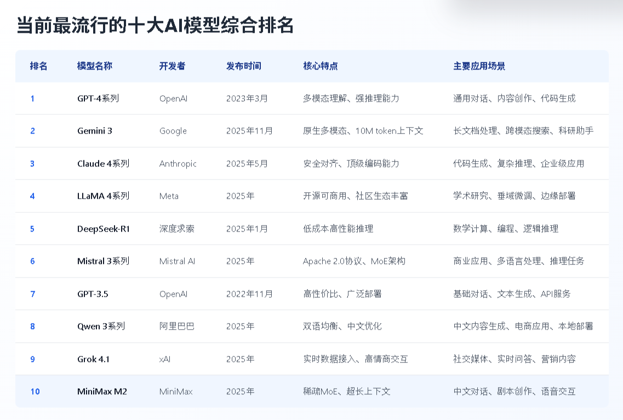
Task: Click rank number 10 in the table
Action: [x=35, y=392]
